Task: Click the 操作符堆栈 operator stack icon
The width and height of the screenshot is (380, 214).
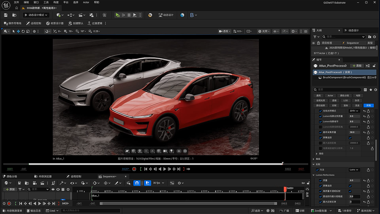Action: coord(12,23)
